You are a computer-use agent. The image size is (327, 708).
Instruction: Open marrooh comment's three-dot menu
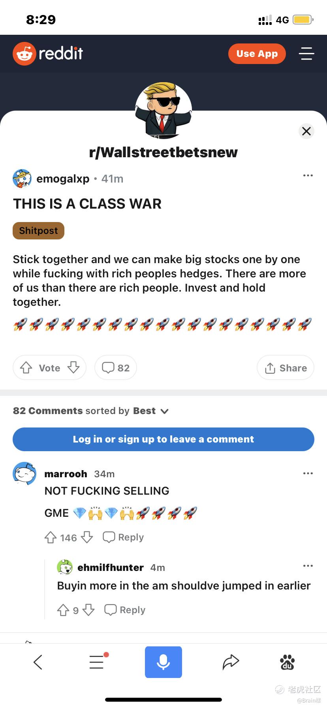[308, 473]
